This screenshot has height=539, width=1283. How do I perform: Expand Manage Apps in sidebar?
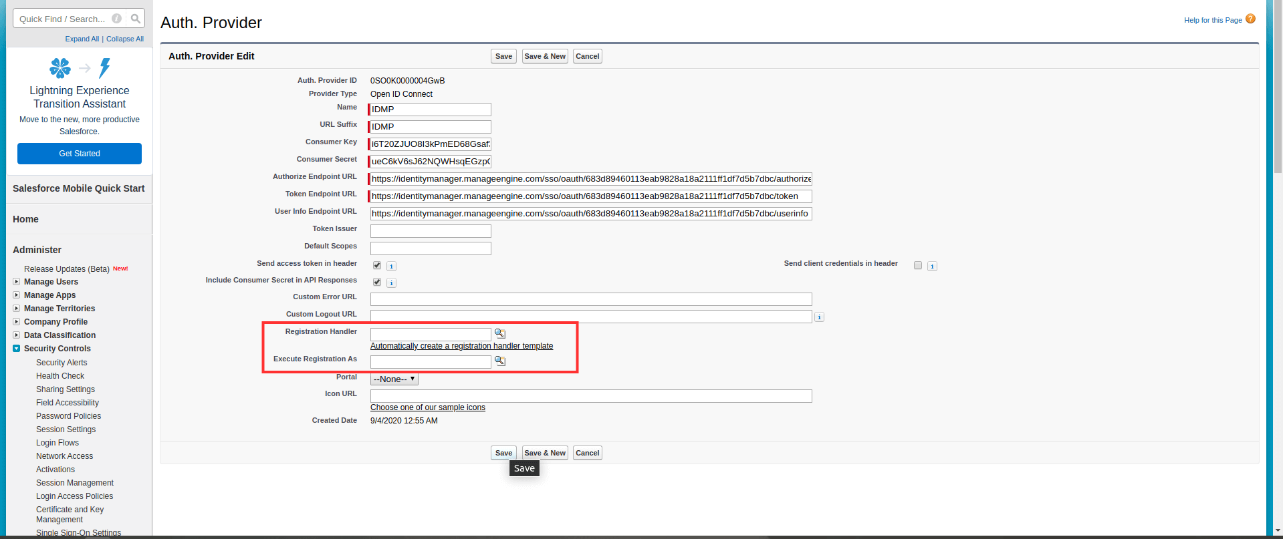coord(17,295)
